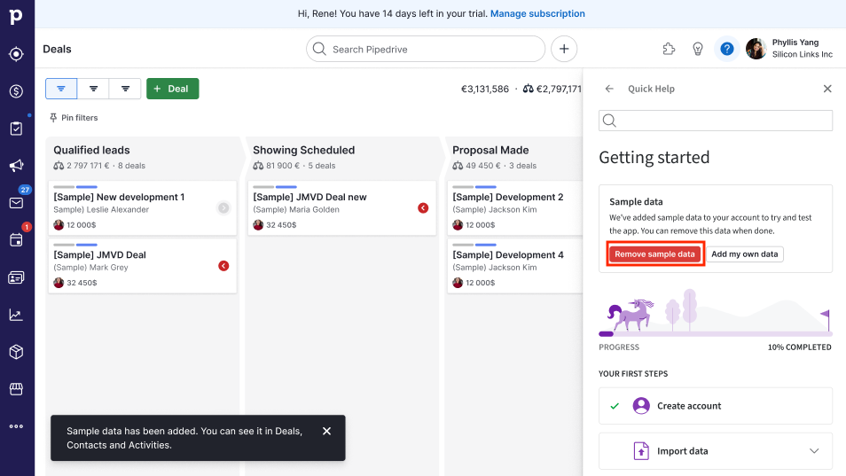Image resolution: width=846 pixels, height=476 pixels.
Task: Click Qualified leads stage header
Action: 91,150
